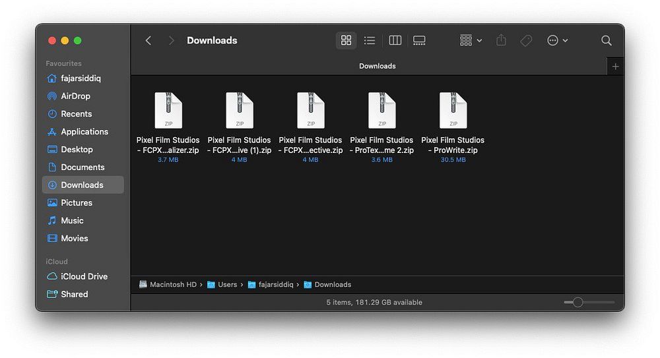Open Shared in sidebar

pos(83,294)
